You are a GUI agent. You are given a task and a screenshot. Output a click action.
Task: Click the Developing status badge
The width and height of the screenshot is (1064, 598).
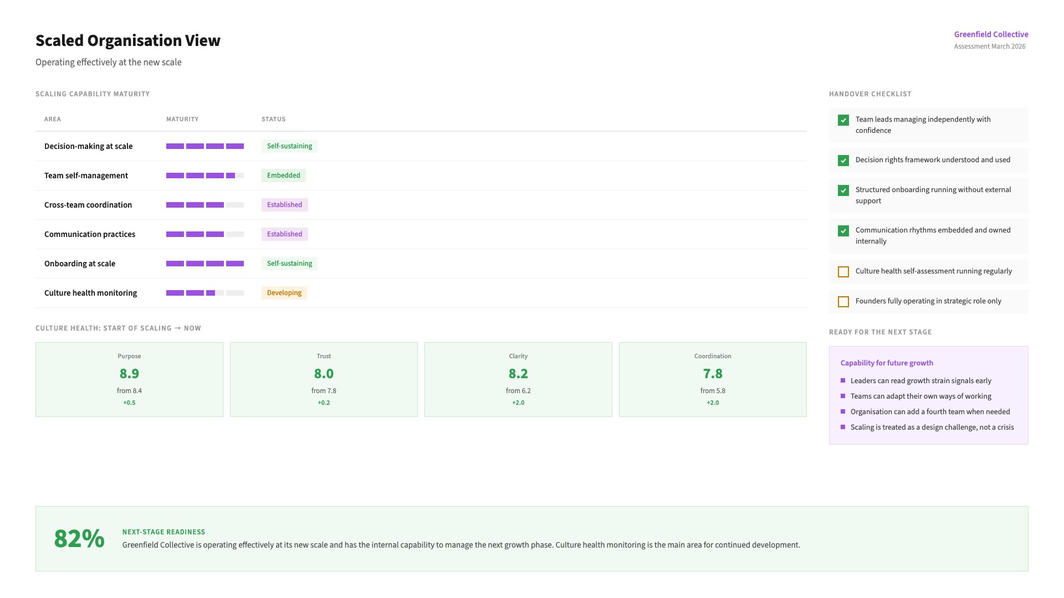284,293
